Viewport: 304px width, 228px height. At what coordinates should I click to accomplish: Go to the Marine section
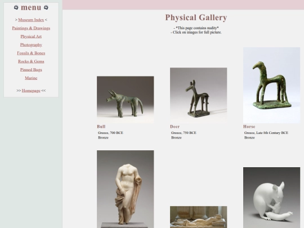pos(31,78)
